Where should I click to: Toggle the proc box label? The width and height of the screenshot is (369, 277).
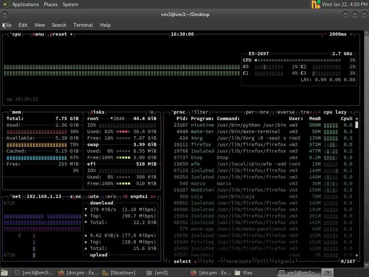click(x=179, y=112)
